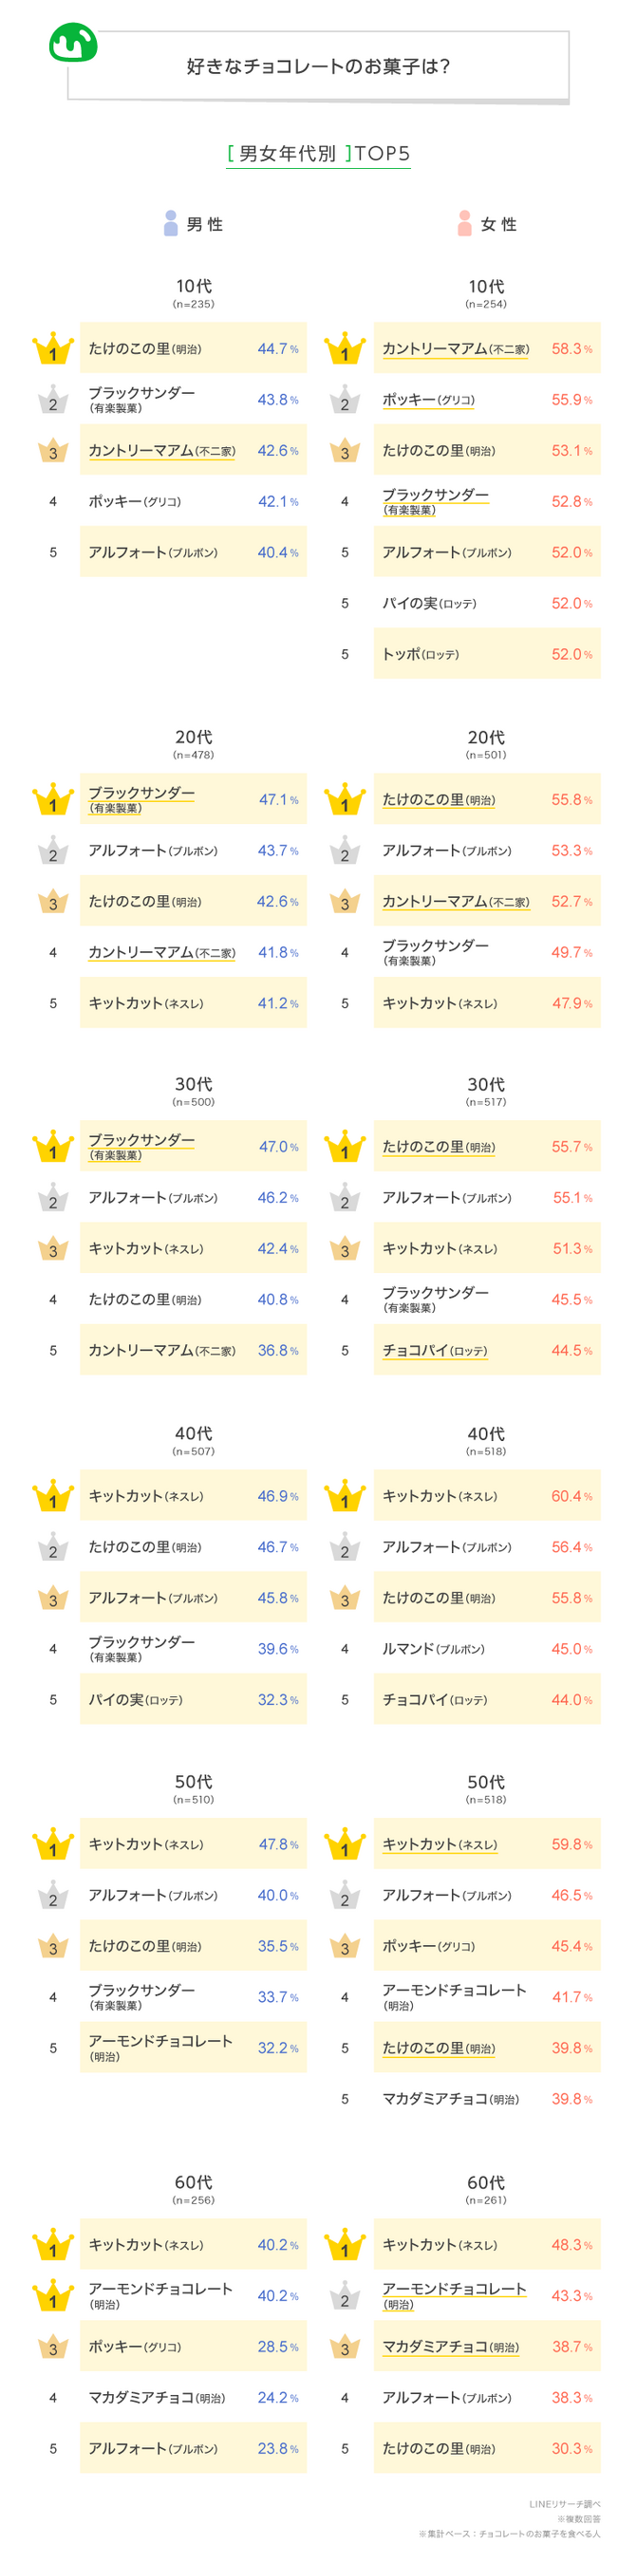
Task: Click the pink female person icon
Action: click(x=464, y=223)
